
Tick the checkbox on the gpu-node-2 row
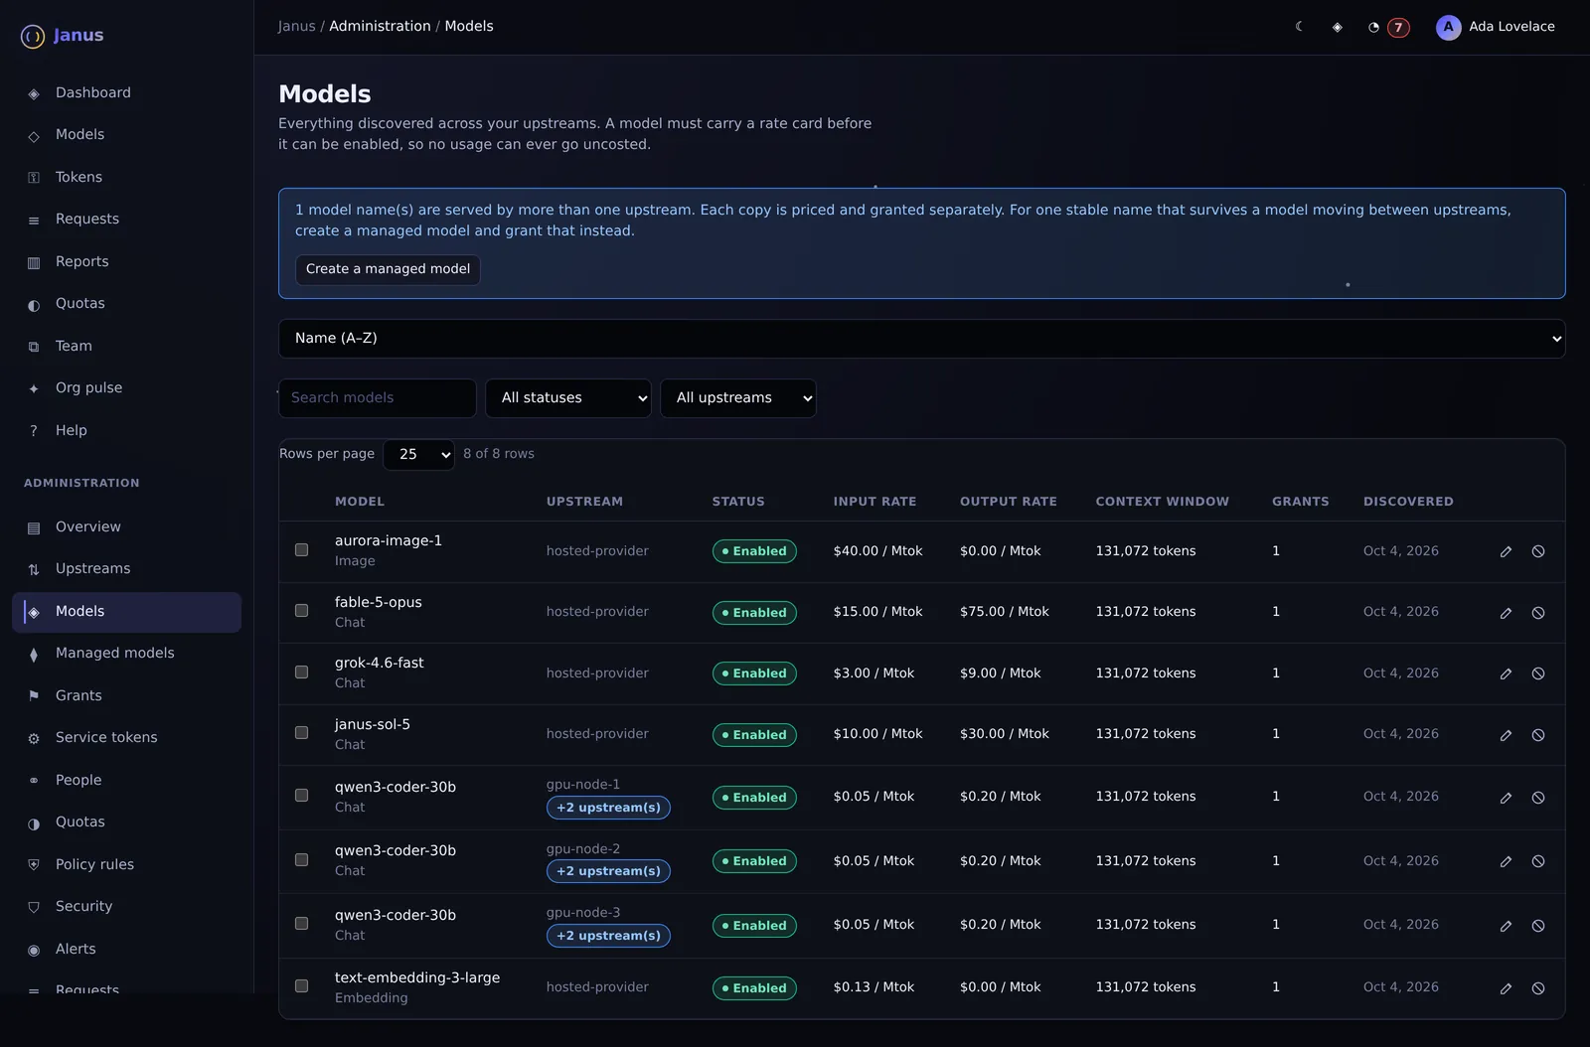click(x=301, y=860)
